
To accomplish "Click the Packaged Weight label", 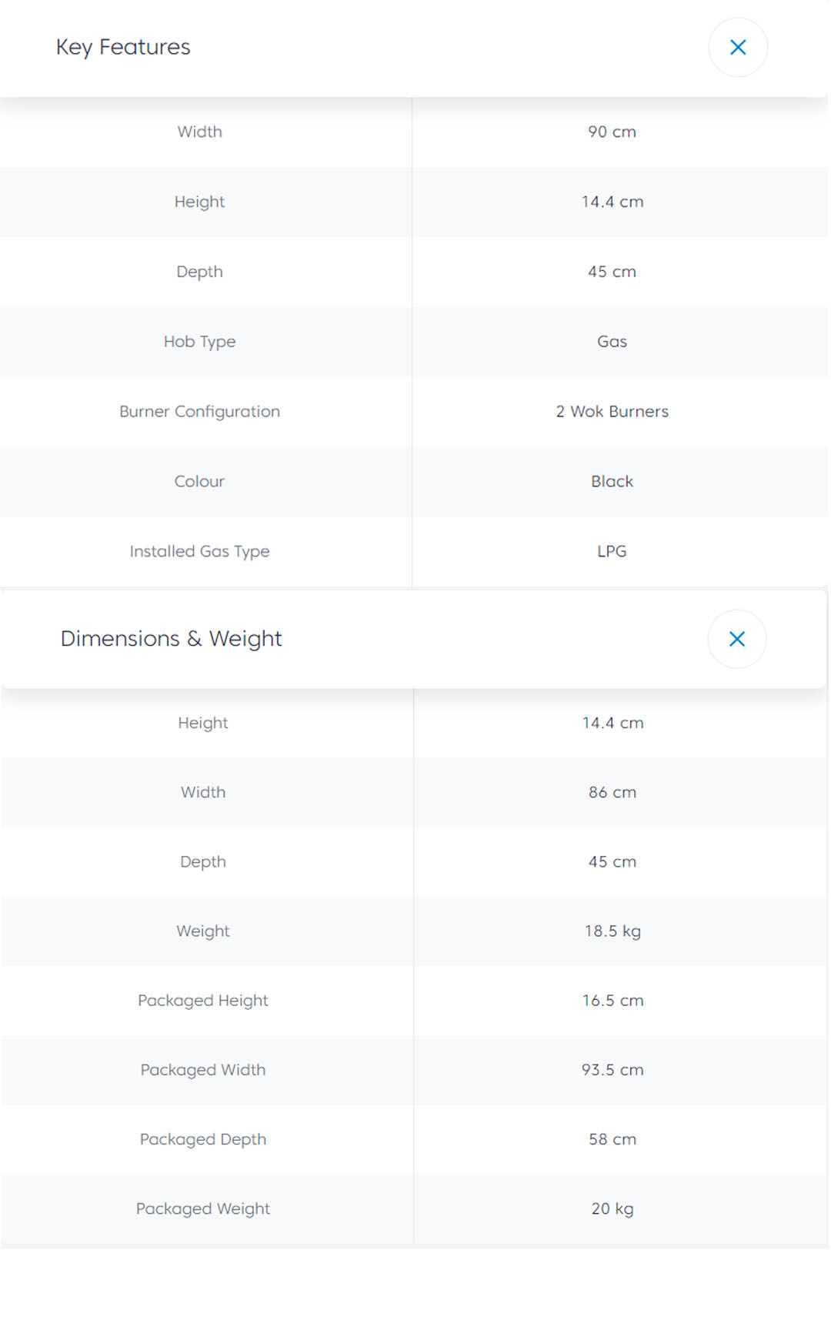I will [x=203, y=1208].
